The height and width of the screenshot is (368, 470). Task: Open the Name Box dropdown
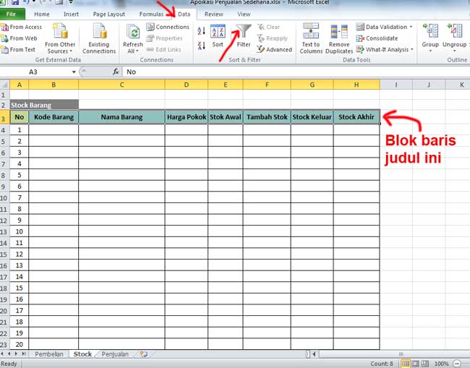click(x=74, y=72)
